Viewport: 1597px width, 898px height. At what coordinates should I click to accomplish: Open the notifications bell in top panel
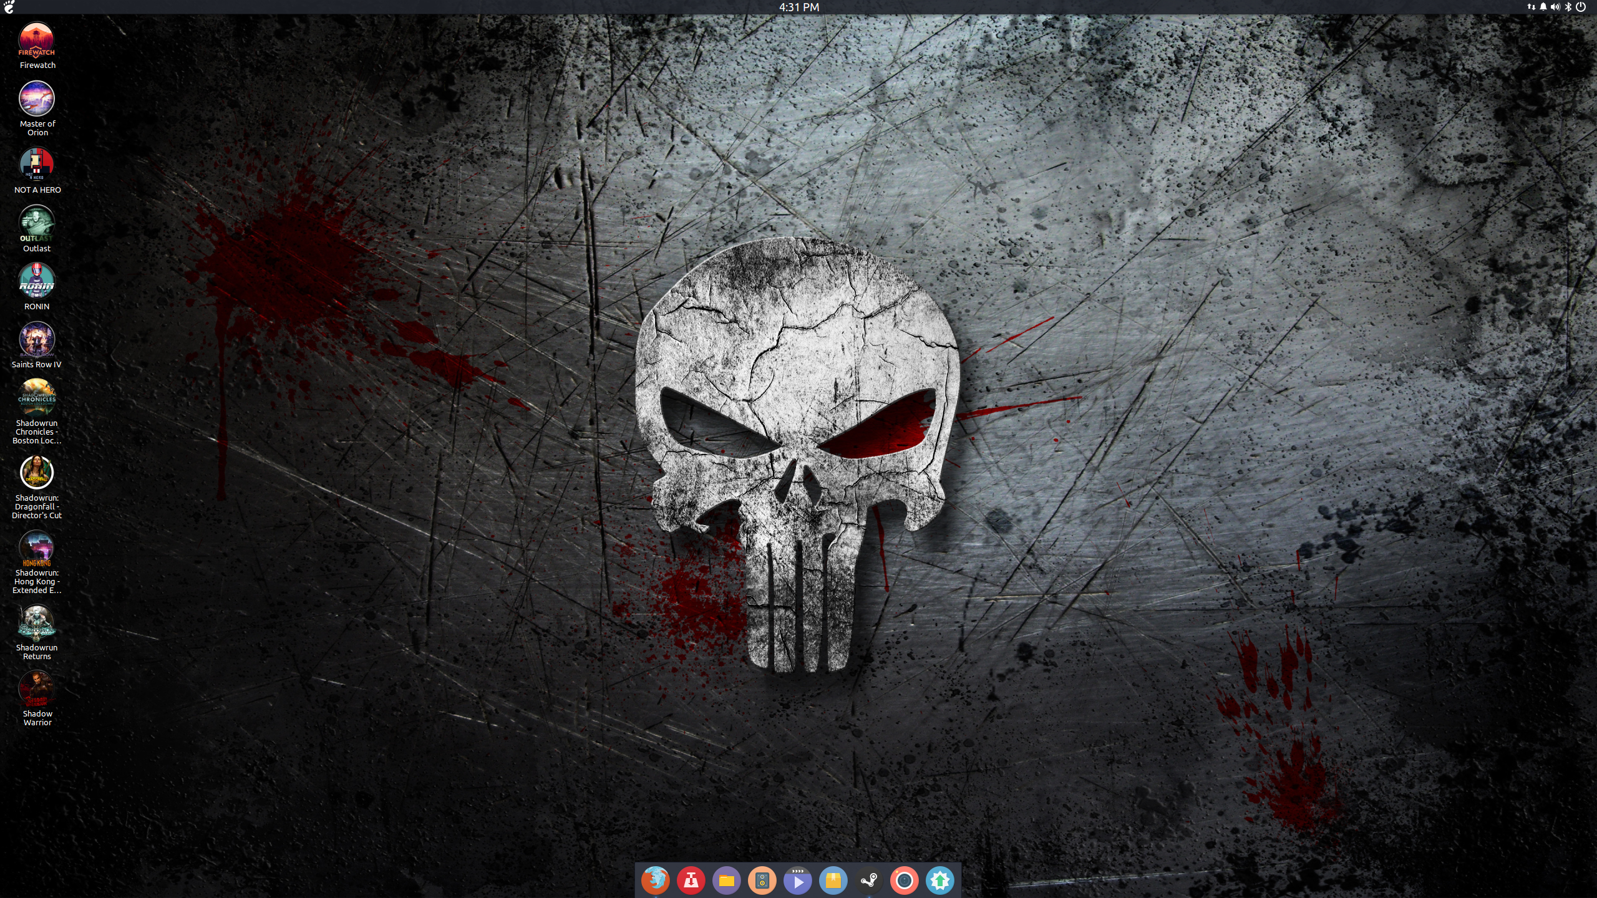point(1543,7)
